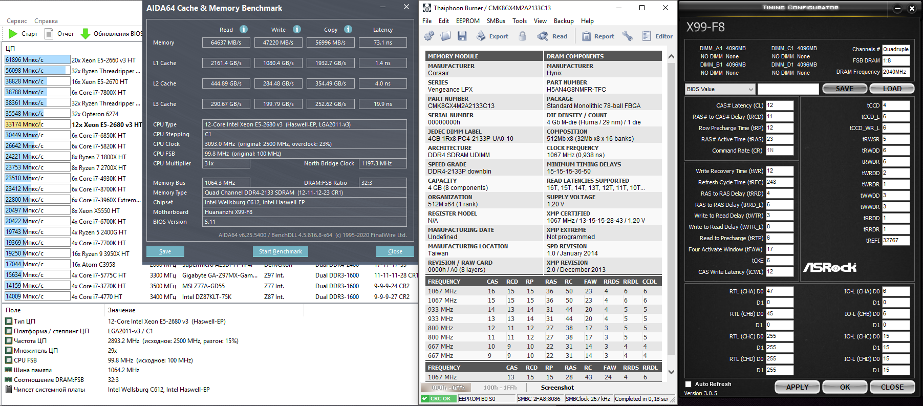Viewport: 923px width, 406px height.
Task: Click the Copy column info icon
Action: 348,29
